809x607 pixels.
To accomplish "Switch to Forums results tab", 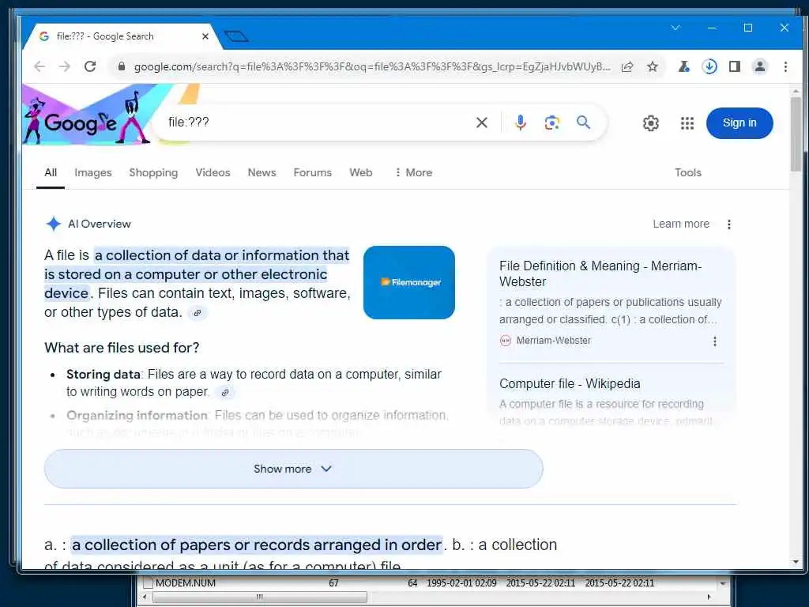I will 313,172.
